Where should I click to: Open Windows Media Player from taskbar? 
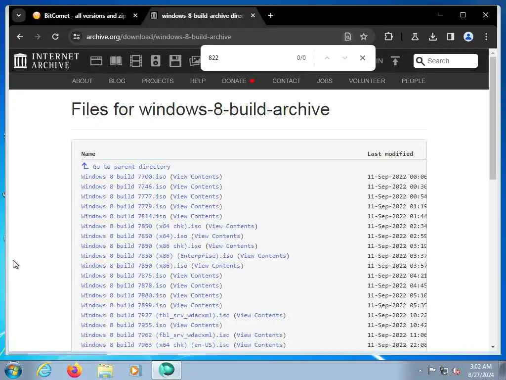[134, 370]
